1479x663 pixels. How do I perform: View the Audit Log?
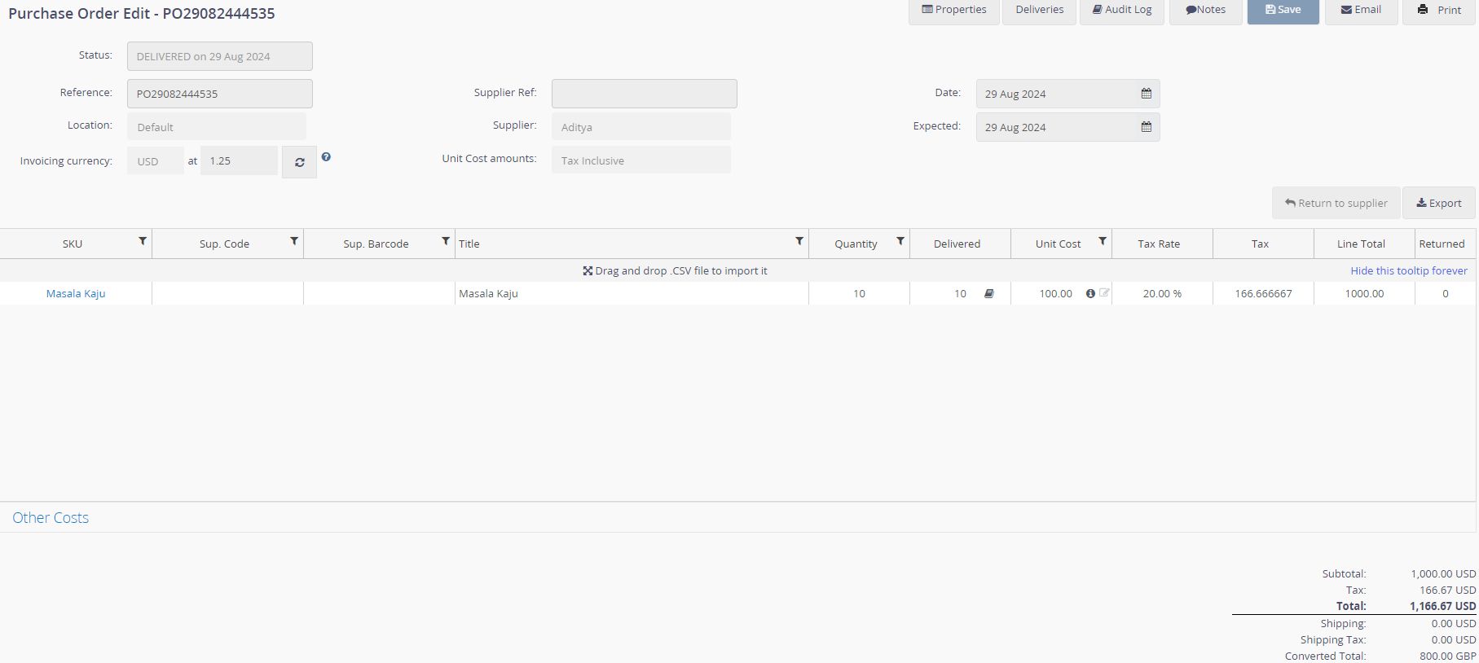(1122, 11)
